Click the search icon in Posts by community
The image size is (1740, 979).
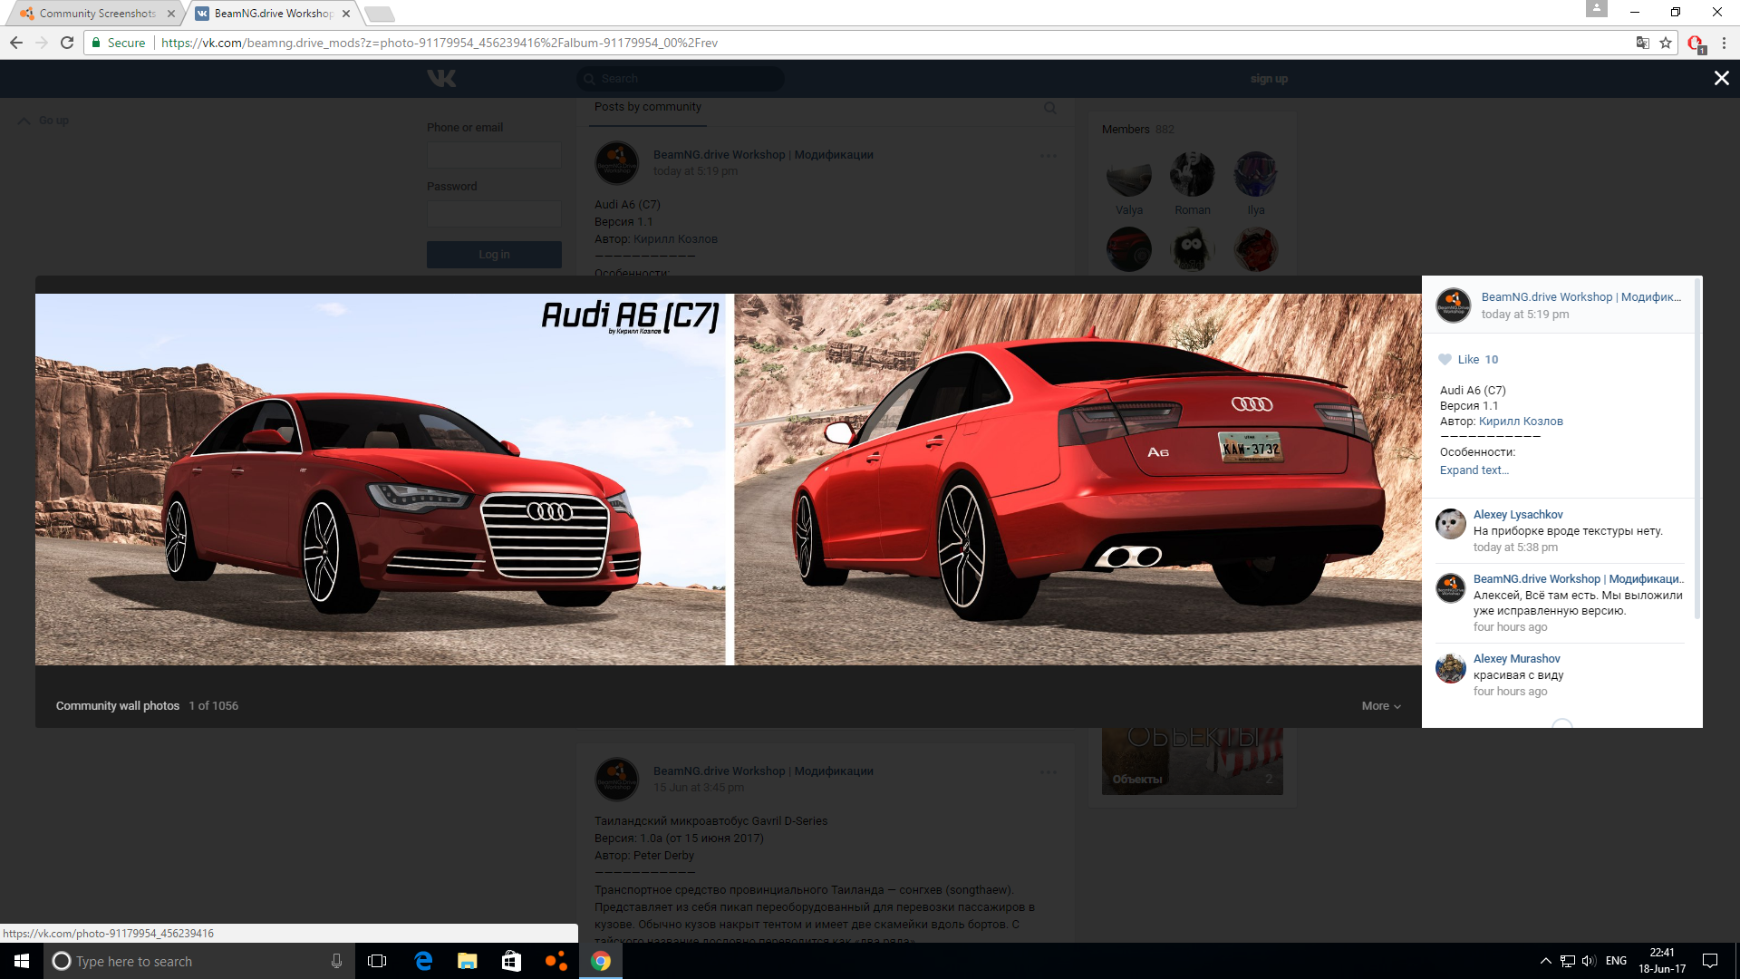pos(1049,108)
